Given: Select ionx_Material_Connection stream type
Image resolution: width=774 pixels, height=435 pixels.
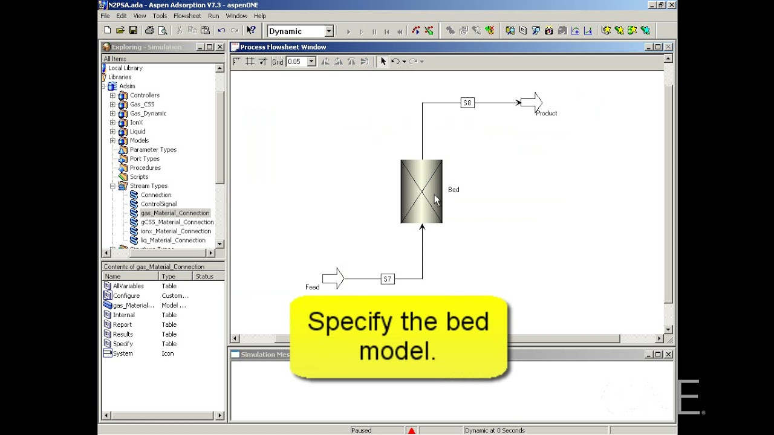Looking at the screenshot, I should tap(176, 231).
